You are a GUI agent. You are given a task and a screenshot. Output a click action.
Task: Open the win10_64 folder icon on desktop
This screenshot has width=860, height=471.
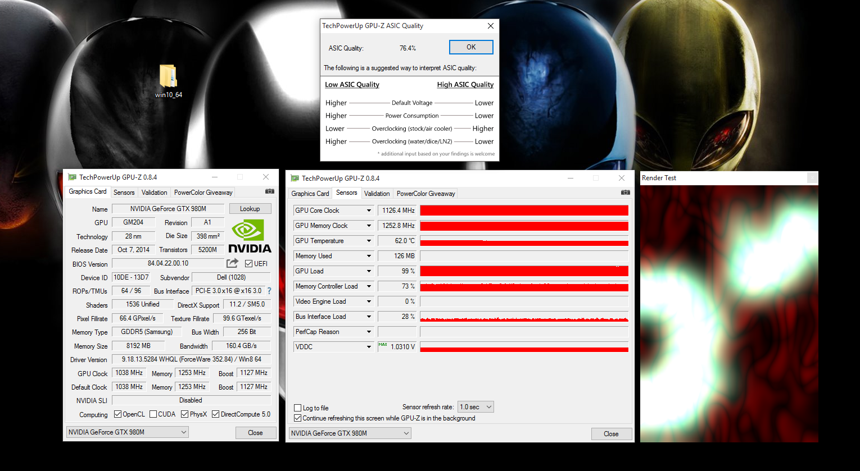[168, 80]
